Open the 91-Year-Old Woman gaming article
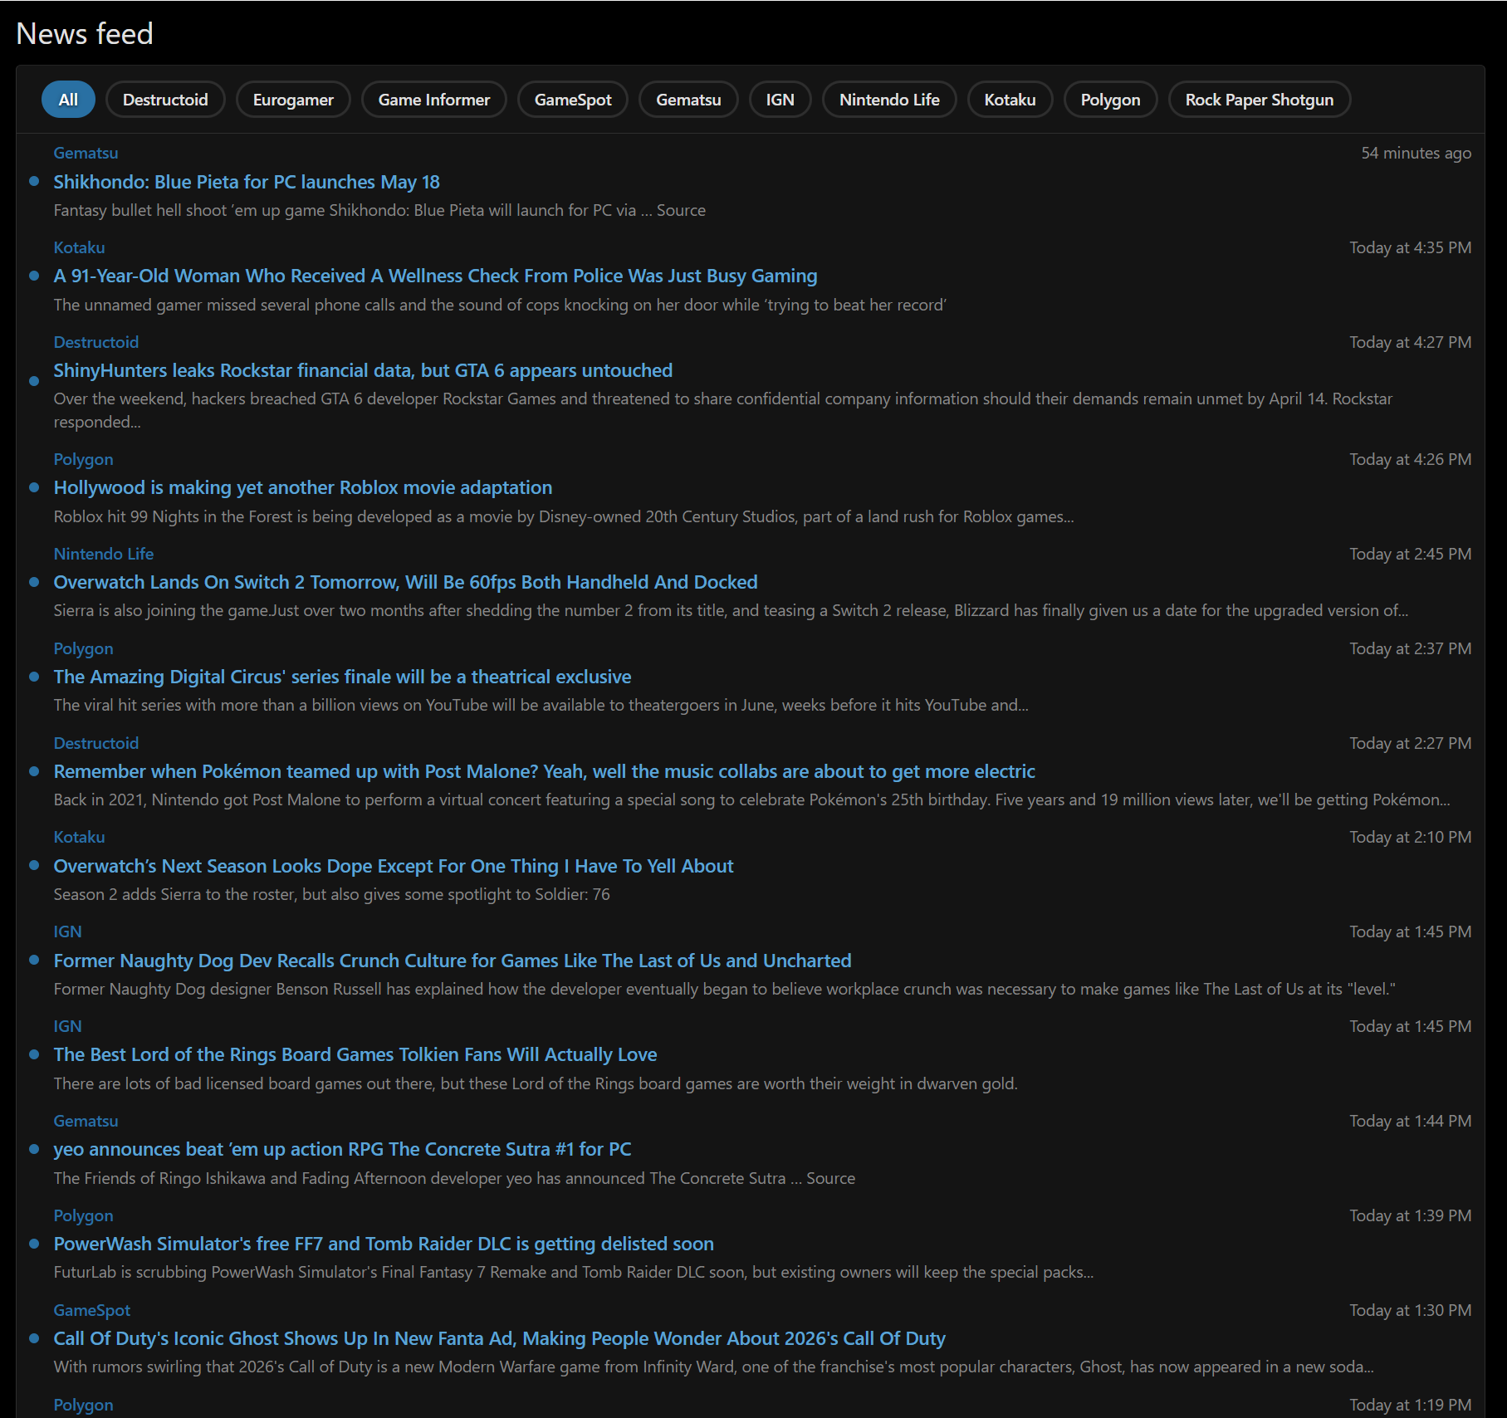Viewport: 1507px width, 1418px height. [435, 276]
